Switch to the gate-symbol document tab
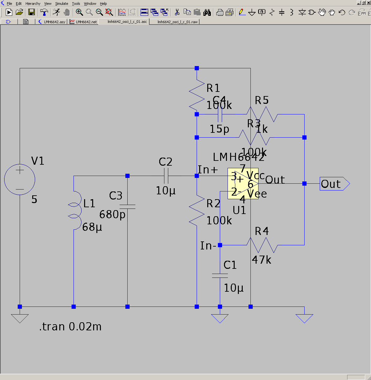Screen dimensions: 371x380 pos(8,22)
